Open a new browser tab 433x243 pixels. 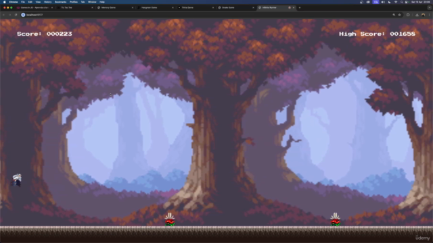point(300,7)
